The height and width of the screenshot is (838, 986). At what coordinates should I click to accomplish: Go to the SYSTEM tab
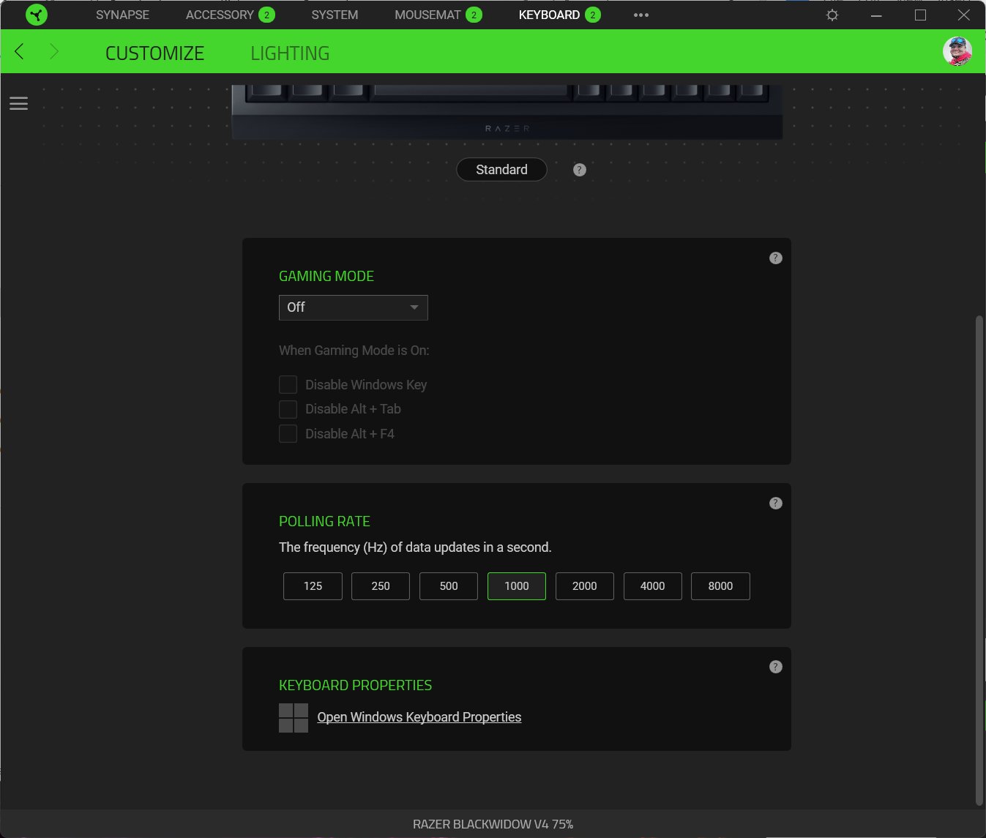(x=335, y=15)
